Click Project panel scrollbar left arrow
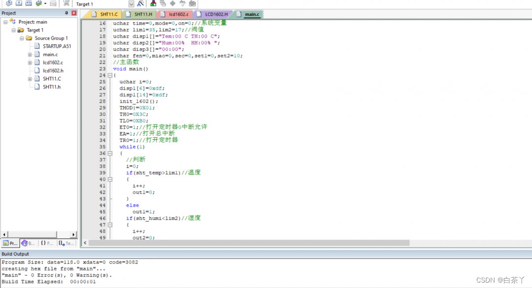The width and height of the screenshot is (532, 288). point(4,234)
